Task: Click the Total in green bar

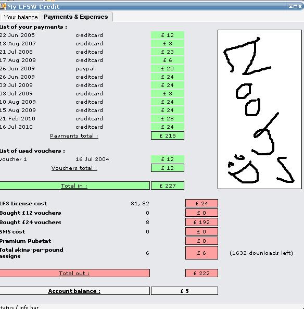Action: point(75,186)
